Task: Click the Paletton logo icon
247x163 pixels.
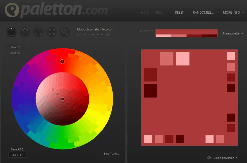Action: point(12,10)
